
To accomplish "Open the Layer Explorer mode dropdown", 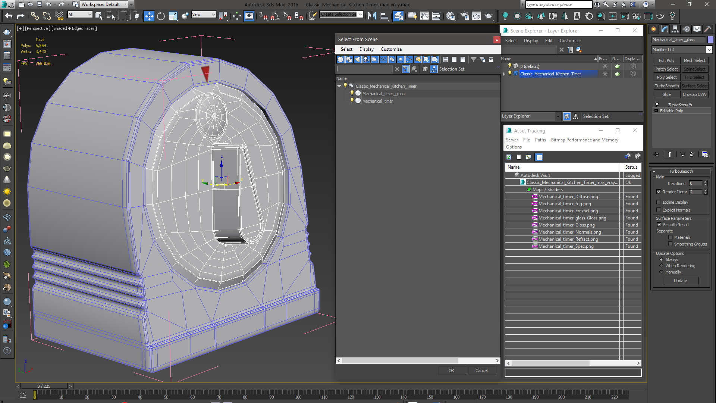I will click(x=558, y=116).
